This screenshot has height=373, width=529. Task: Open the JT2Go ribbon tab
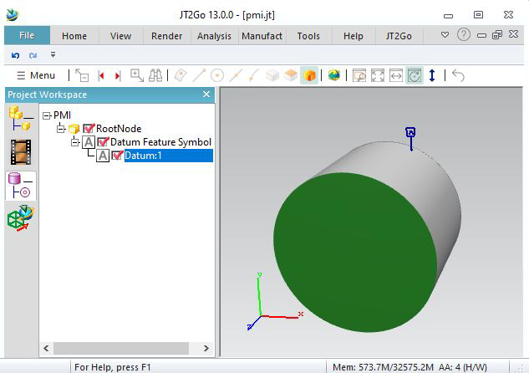pyautogui.click(x=399, y=36)
